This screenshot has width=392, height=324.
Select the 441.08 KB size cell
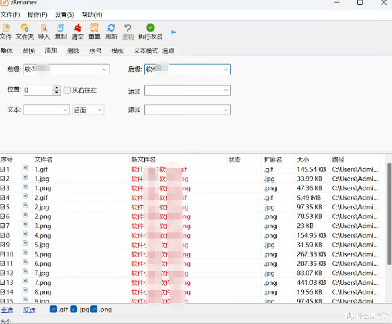[x=311, y=282]
